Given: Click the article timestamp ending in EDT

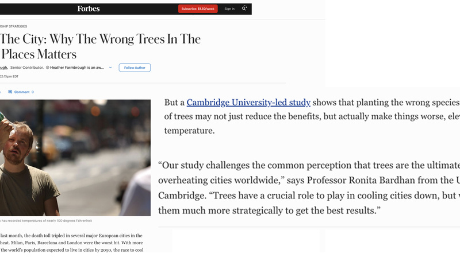Looking at the screenshot, I should 9,76.
